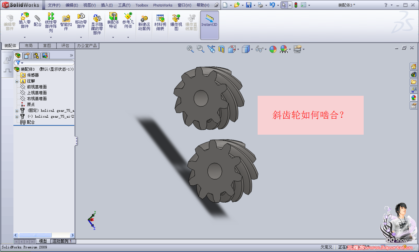The width and height of the screenshot is (419, 252).
Task: Switch to the 评估 tab
Action: [65, 45]
